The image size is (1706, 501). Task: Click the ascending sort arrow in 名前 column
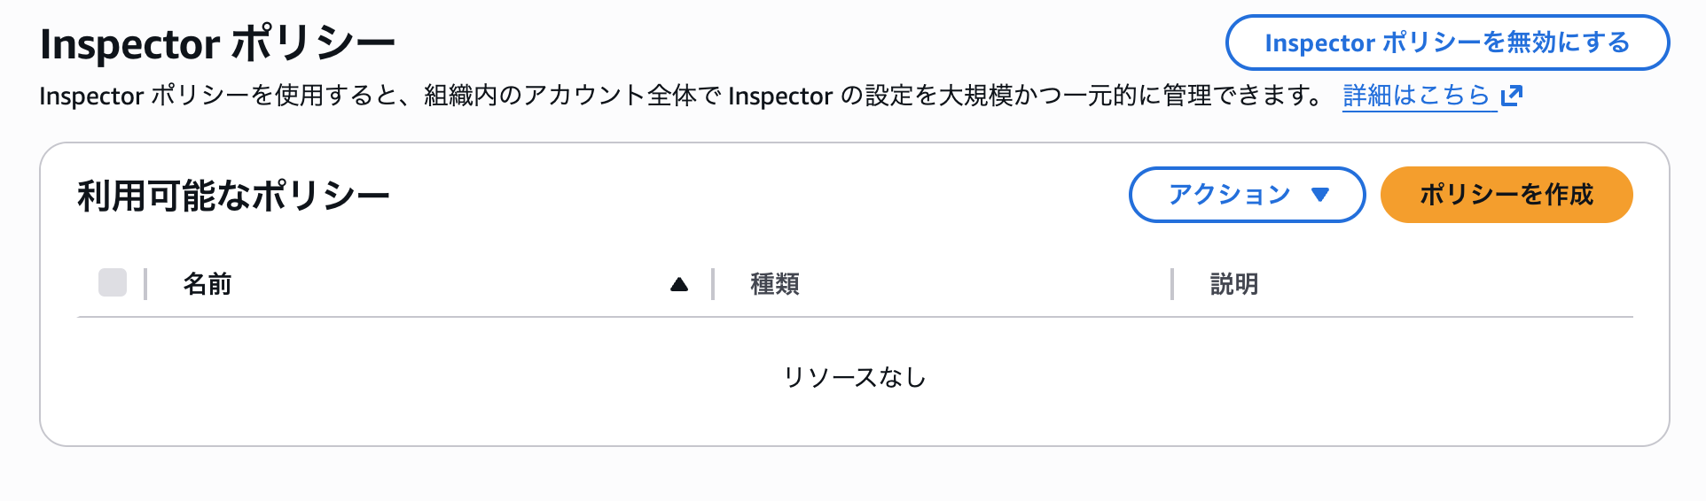679,284
